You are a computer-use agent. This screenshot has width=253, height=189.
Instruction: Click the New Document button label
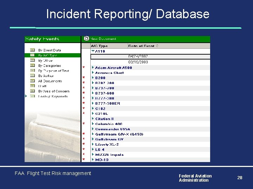coord(103,39)
